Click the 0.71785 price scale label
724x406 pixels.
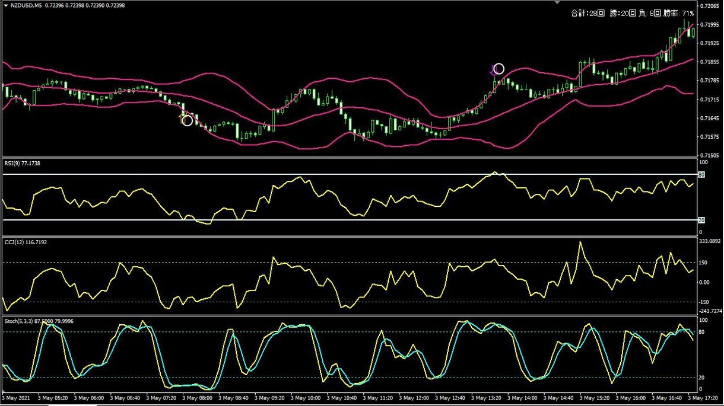coord(710,81)
